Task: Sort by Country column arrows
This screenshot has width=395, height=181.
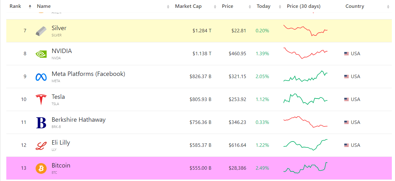Action: (388, 7)
